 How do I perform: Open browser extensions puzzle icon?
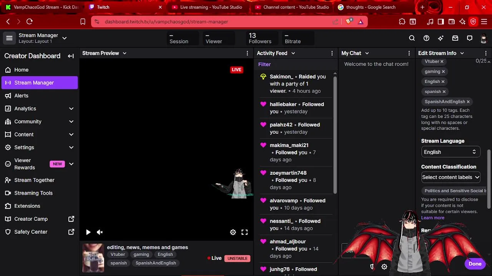pos(402,21)
